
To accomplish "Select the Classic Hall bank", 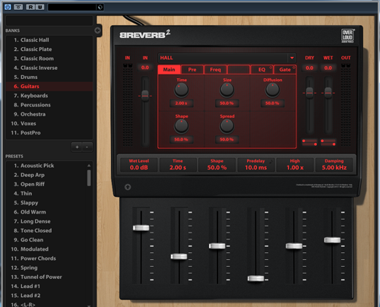I will pos(49,40).
